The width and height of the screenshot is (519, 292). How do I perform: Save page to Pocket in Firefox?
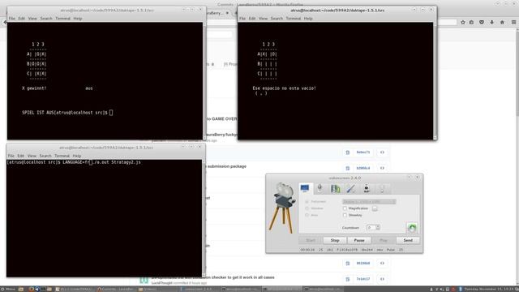tap(482, 22)
